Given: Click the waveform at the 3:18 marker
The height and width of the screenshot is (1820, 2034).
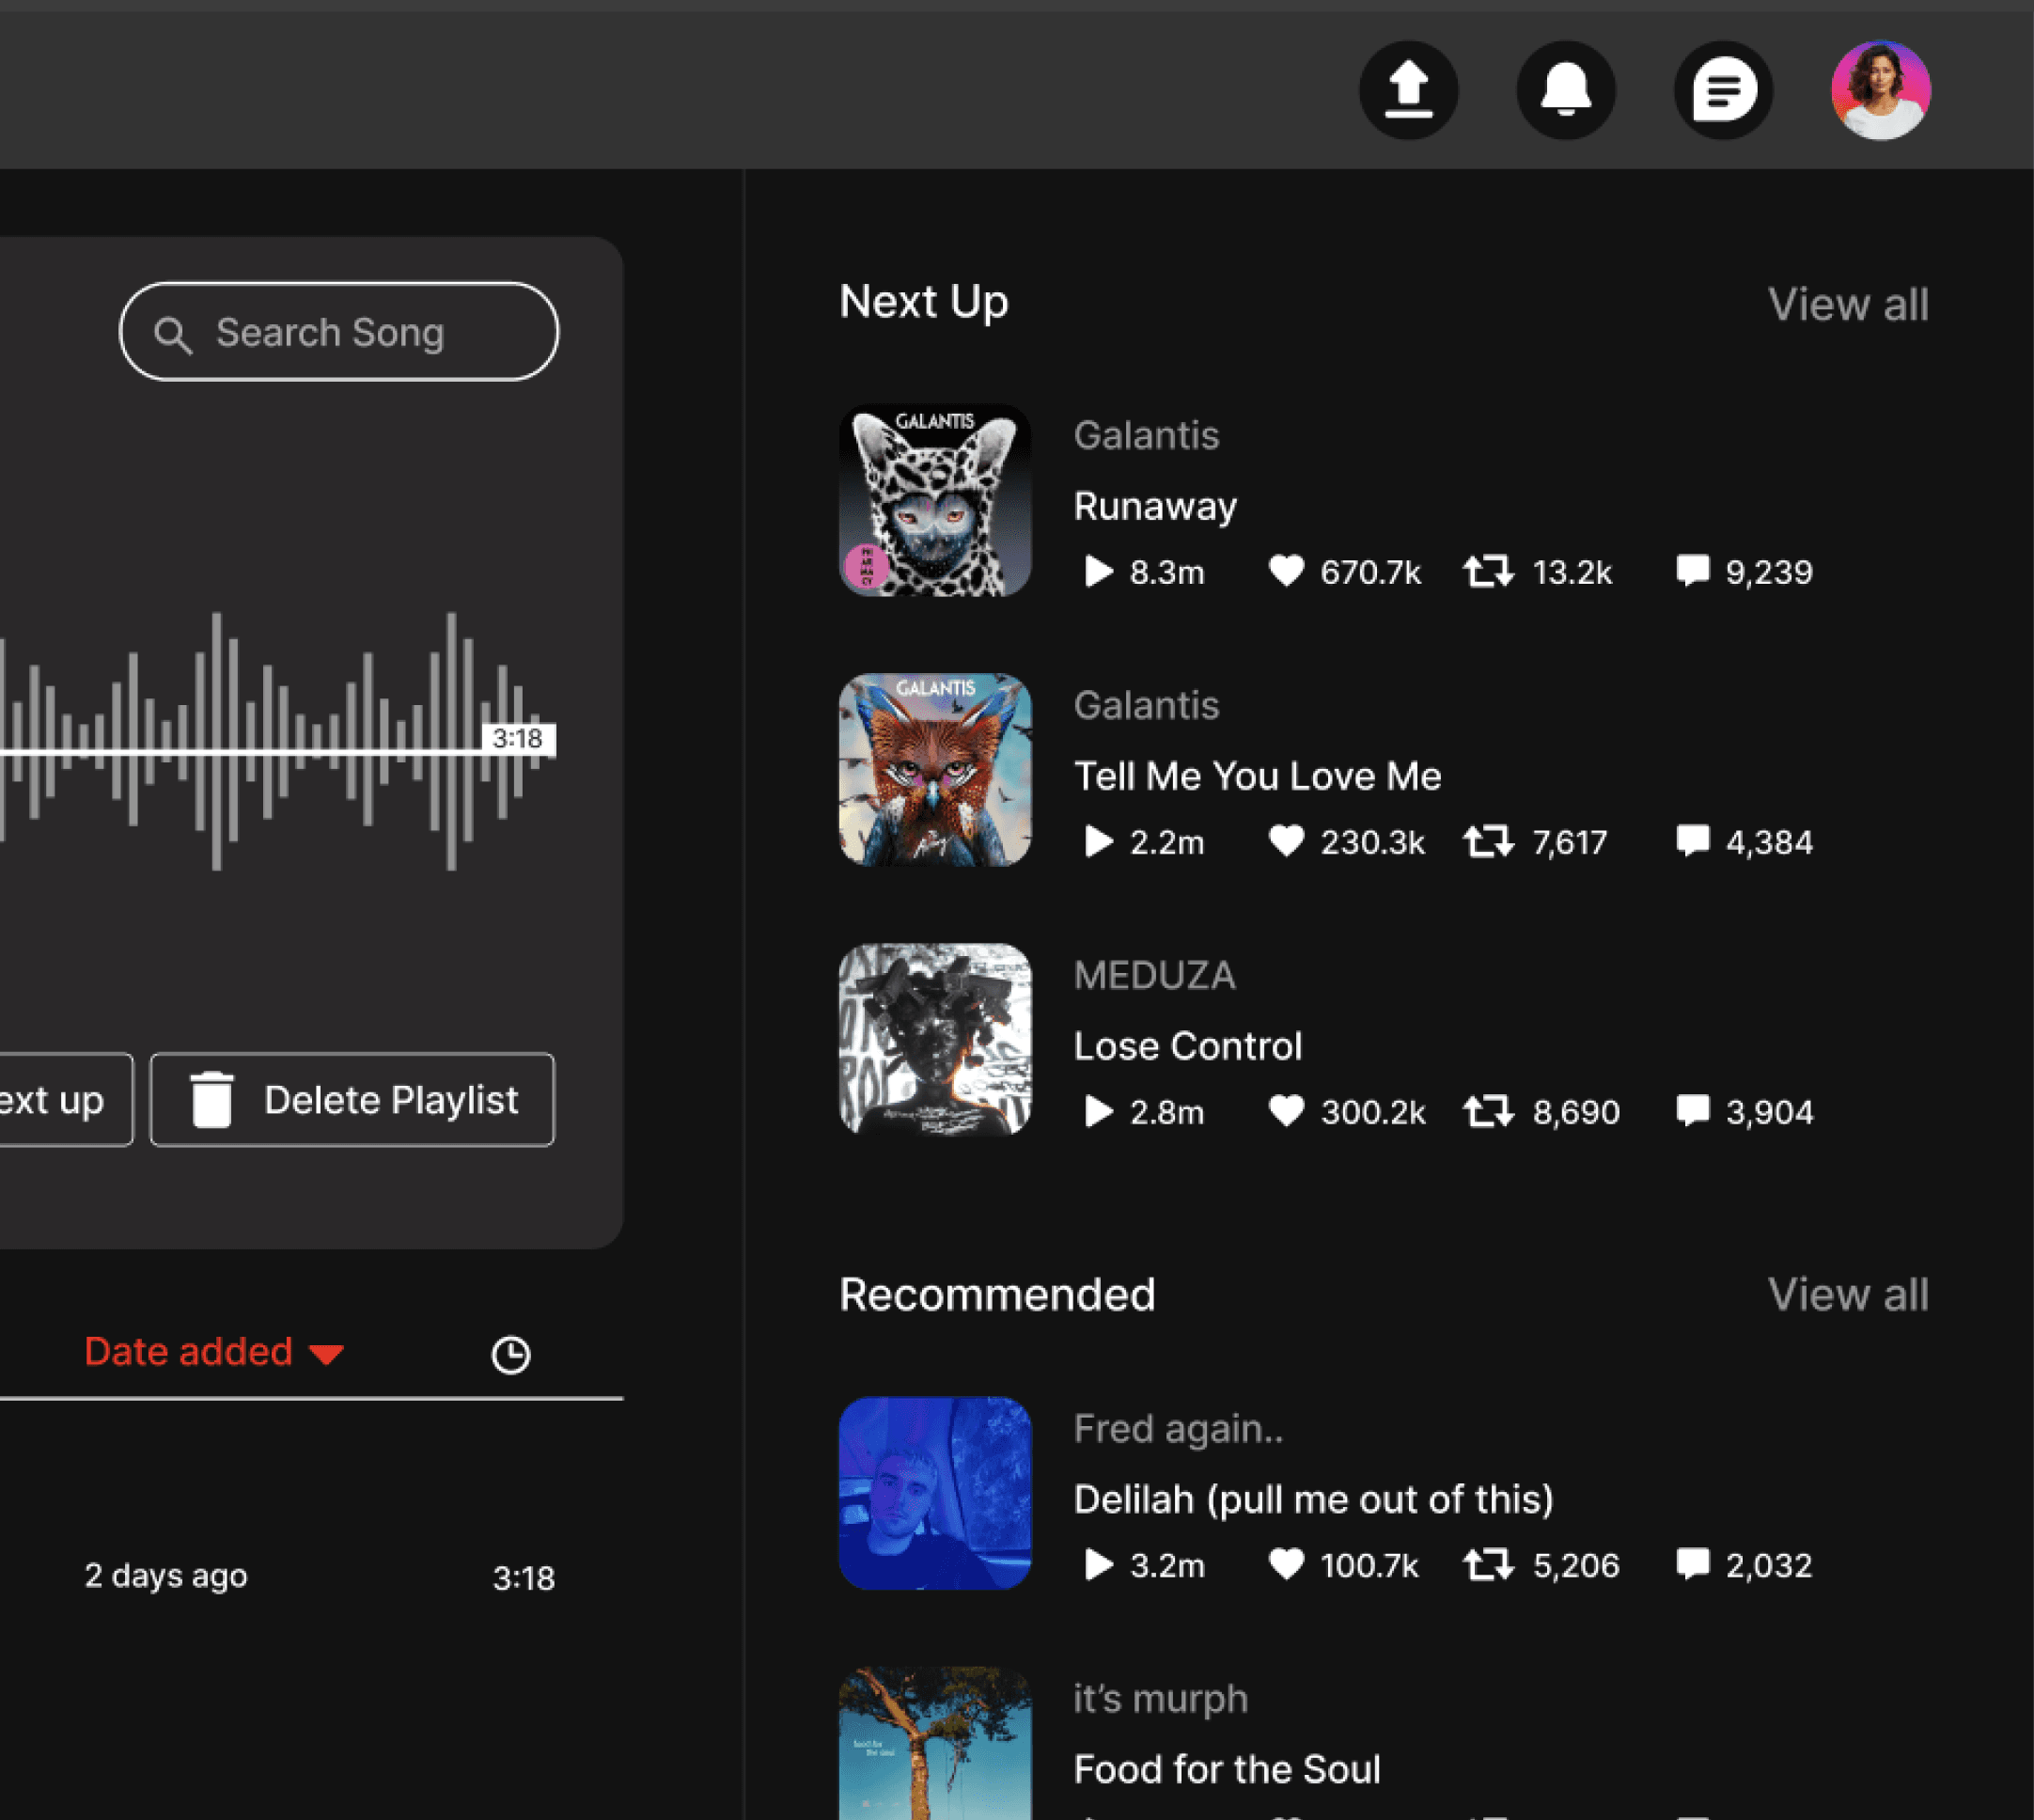Looking at the screenshot, I should (517, 739).
